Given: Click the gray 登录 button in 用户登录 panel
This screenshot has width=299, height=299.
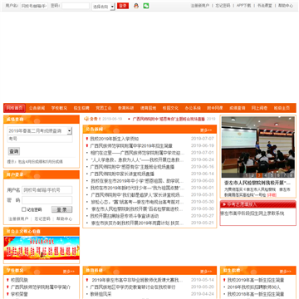Looking at the screenshot, I should pyautogui.click(x=61, y=209).
